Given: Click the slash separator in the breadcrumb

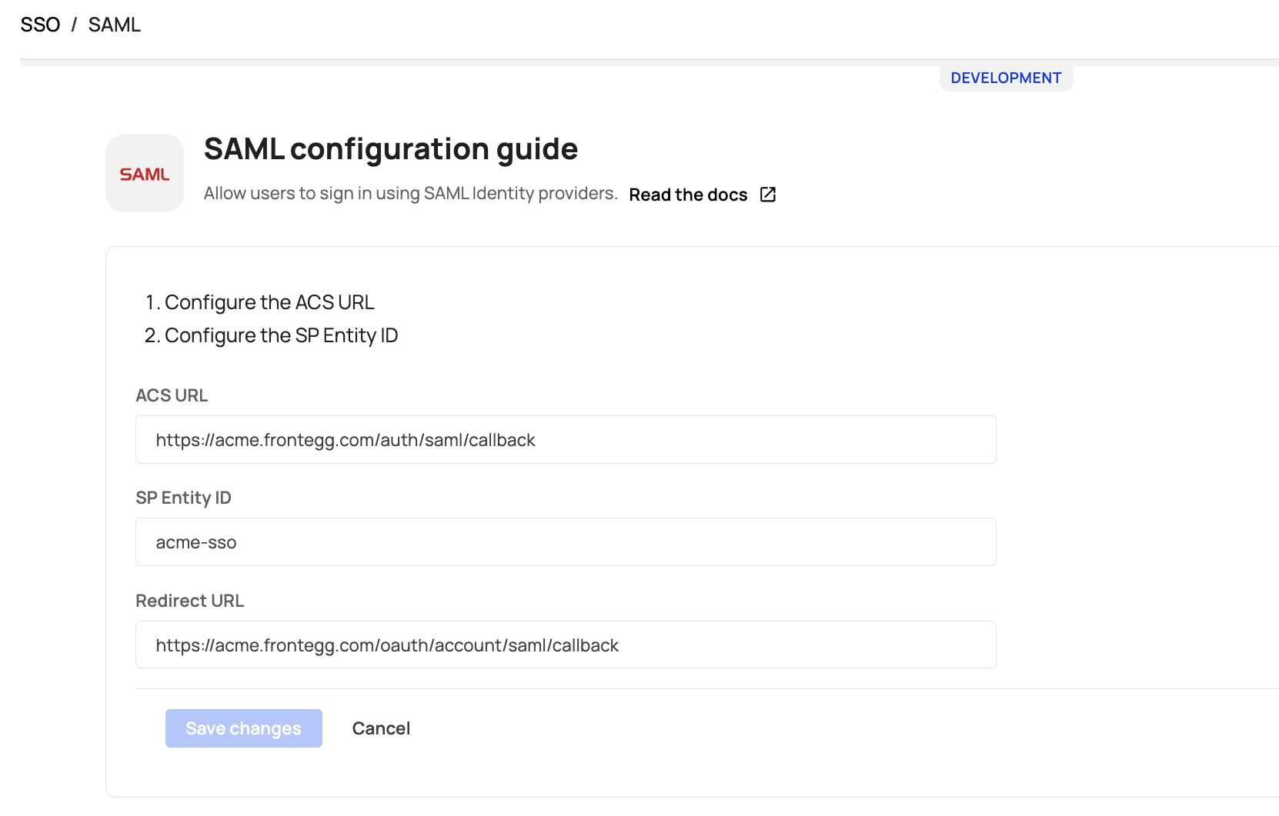Looking at the screenshot, I should [x=74, y=25].
